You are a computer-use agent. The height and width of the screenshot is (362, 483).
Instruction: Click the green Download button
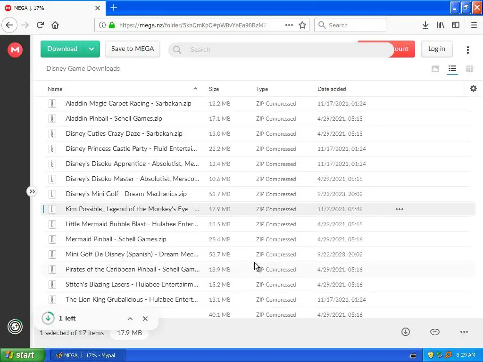click(x=62, y=49)
